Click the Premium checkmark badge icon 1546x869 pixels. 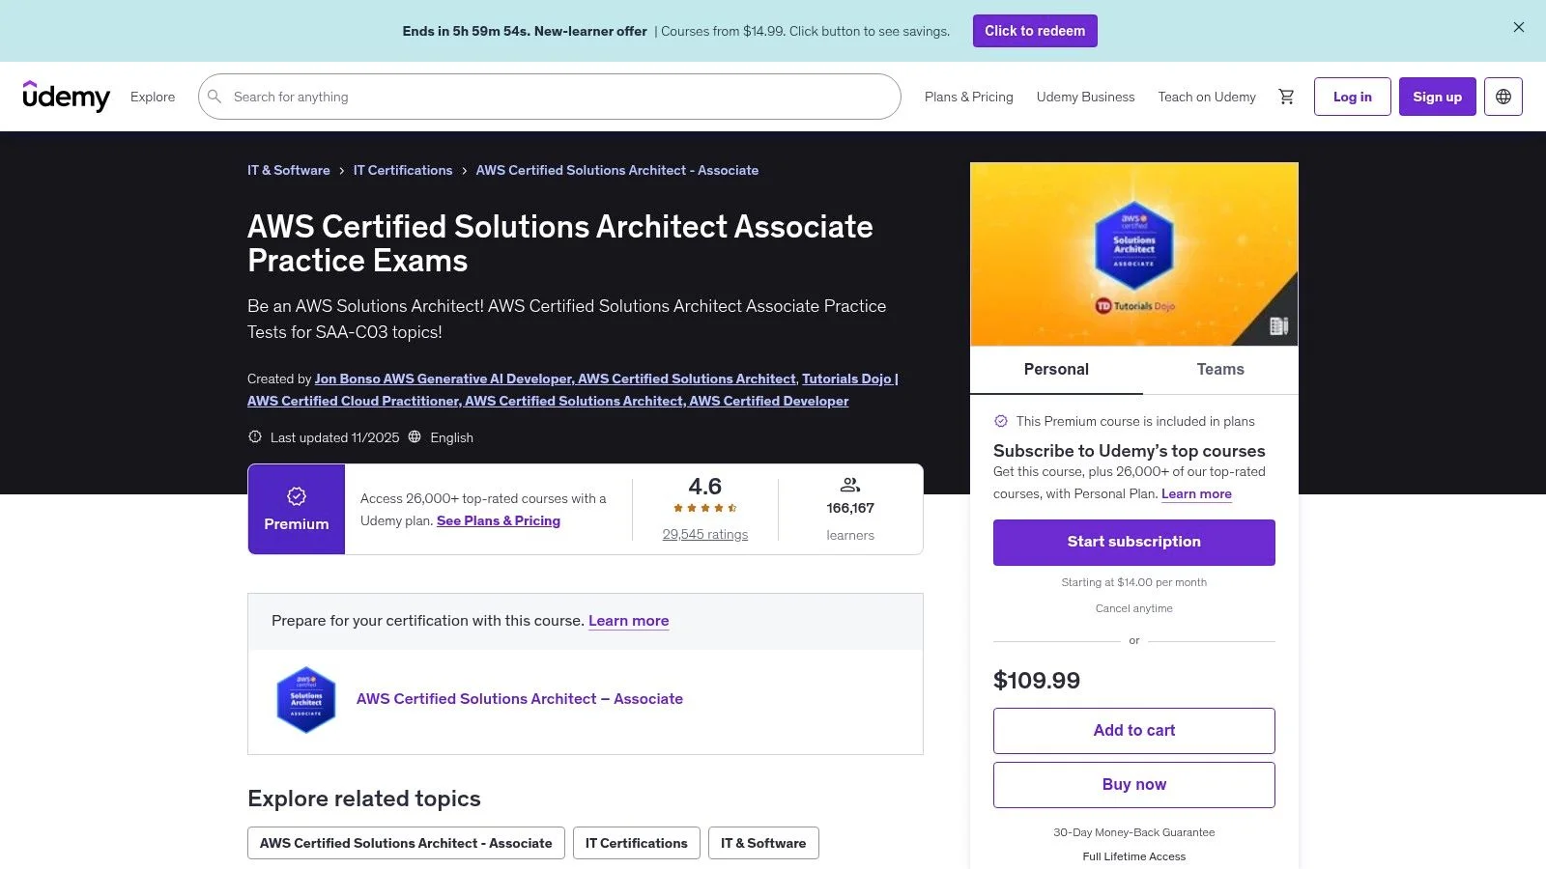point(297,496)
